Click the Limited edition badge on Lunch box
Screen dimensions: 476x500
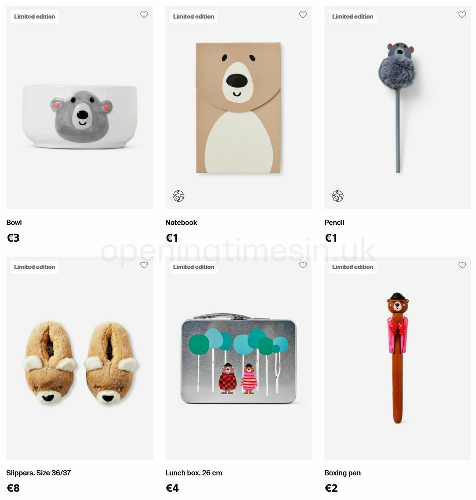click(x=194, y=267)
